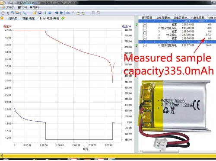
Task: Click the document icon left of 文件 menu
Action: [x=3, y=7]
